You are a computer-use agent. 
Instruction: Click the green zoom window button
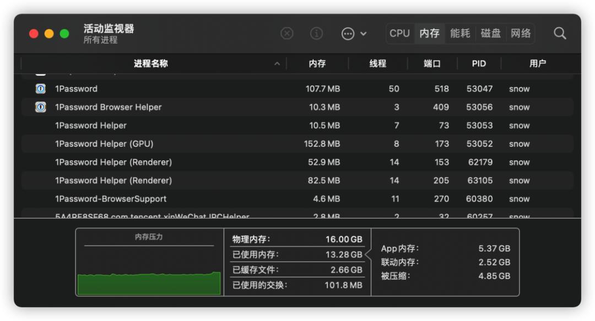click(x=64, y=34)
